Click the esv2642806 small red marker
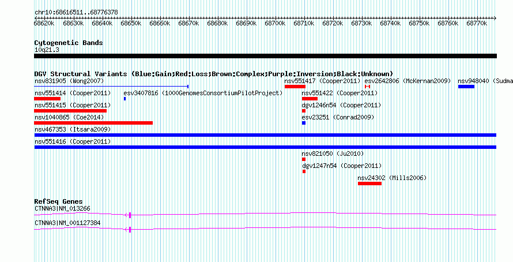Viewport: 513px width, 262px height. pyautogui.click(x=367, y=87)
